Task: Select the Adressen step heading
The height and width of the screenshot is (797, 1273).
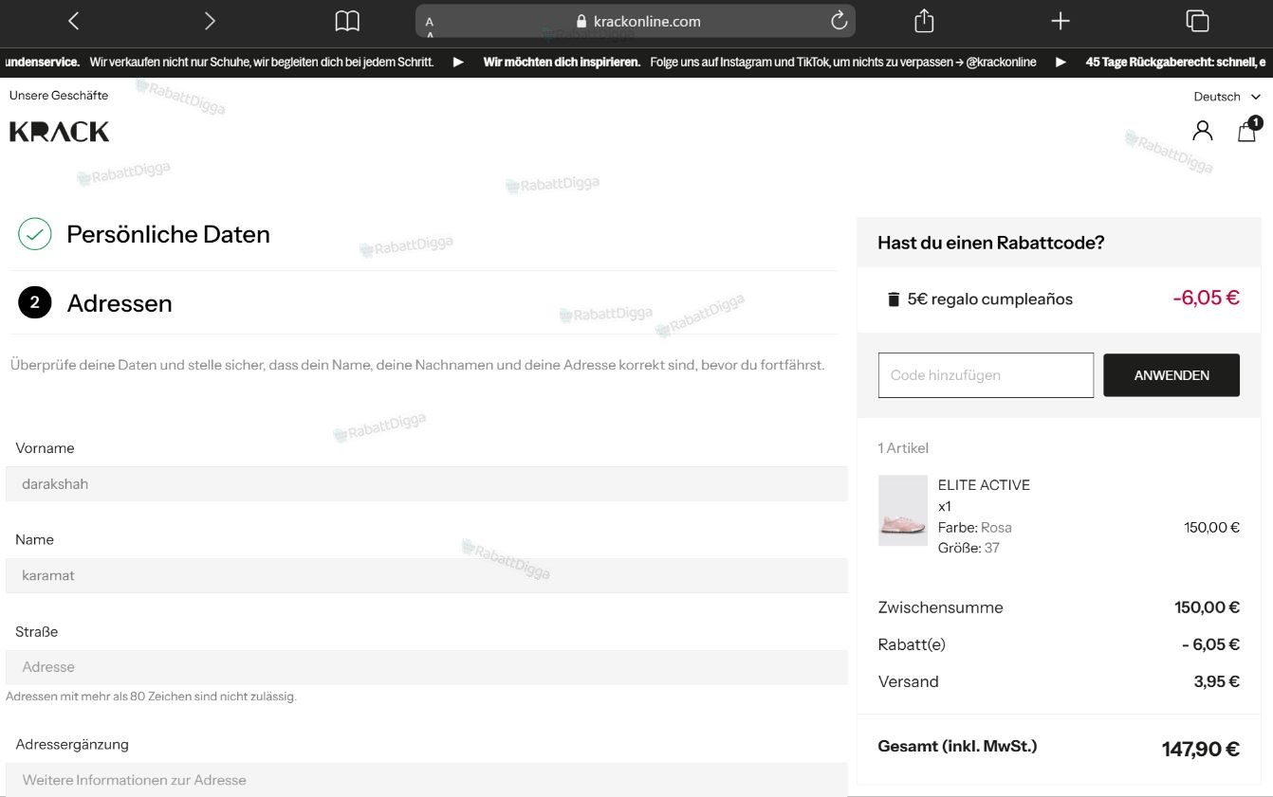Action: point(120,303)
